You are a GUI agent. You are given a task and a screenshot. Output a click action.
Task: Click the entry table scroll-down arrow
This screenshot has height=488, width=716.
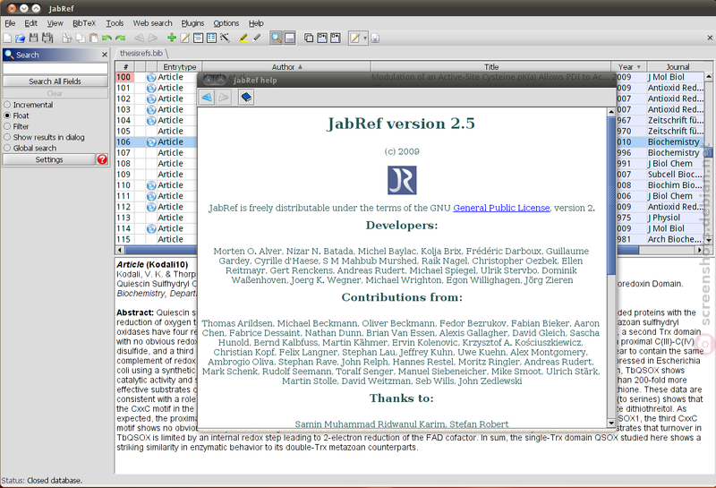click(x=708, y=239)
